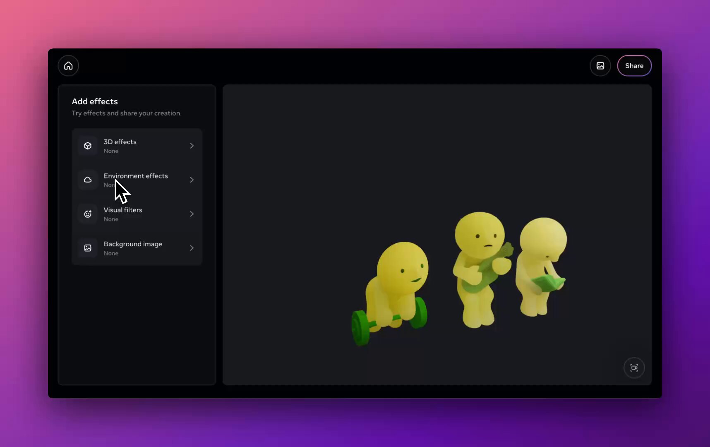Click the None value under 3D effects

click(111, 151)
